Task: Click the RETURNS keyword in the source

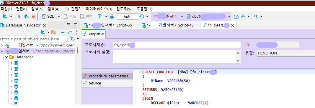Action: tap(150, 90)
